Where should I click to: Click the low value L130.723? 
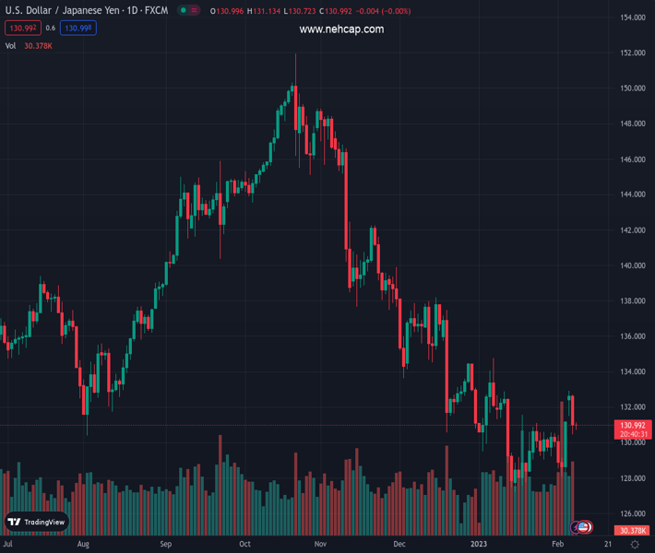pos(300,11)
